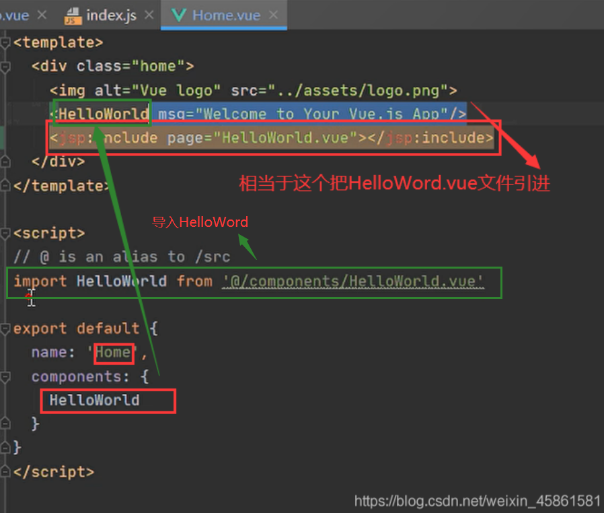Image resolution: width=604 pixels, height=513 pixels.
Task: Click the jsp:include page="HelloWorld.vue" line
Action: tap(272, 138)
